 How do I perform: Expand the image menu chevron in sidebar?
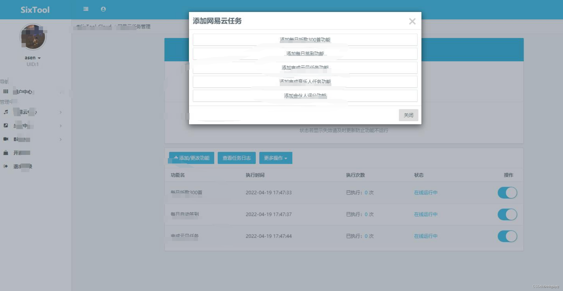pos(61,126)
